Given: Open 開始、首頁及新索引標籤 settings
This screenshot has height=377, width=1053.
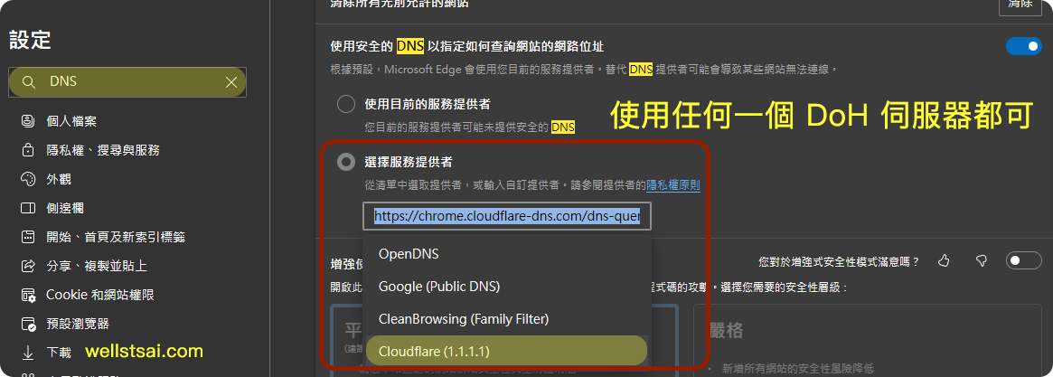Looking at the screenshot, I should pos(116,237).
